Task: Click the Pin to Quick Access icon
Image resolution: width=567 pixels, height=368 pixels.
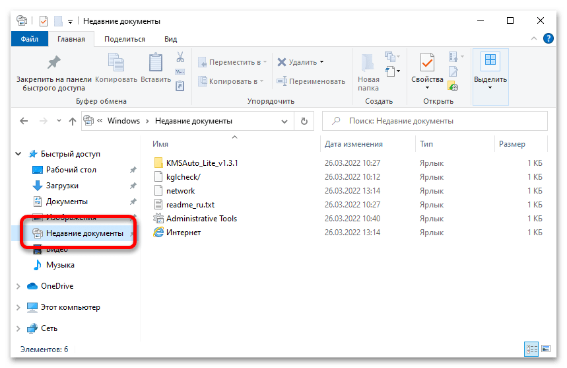Action: [x=53, y=64]
